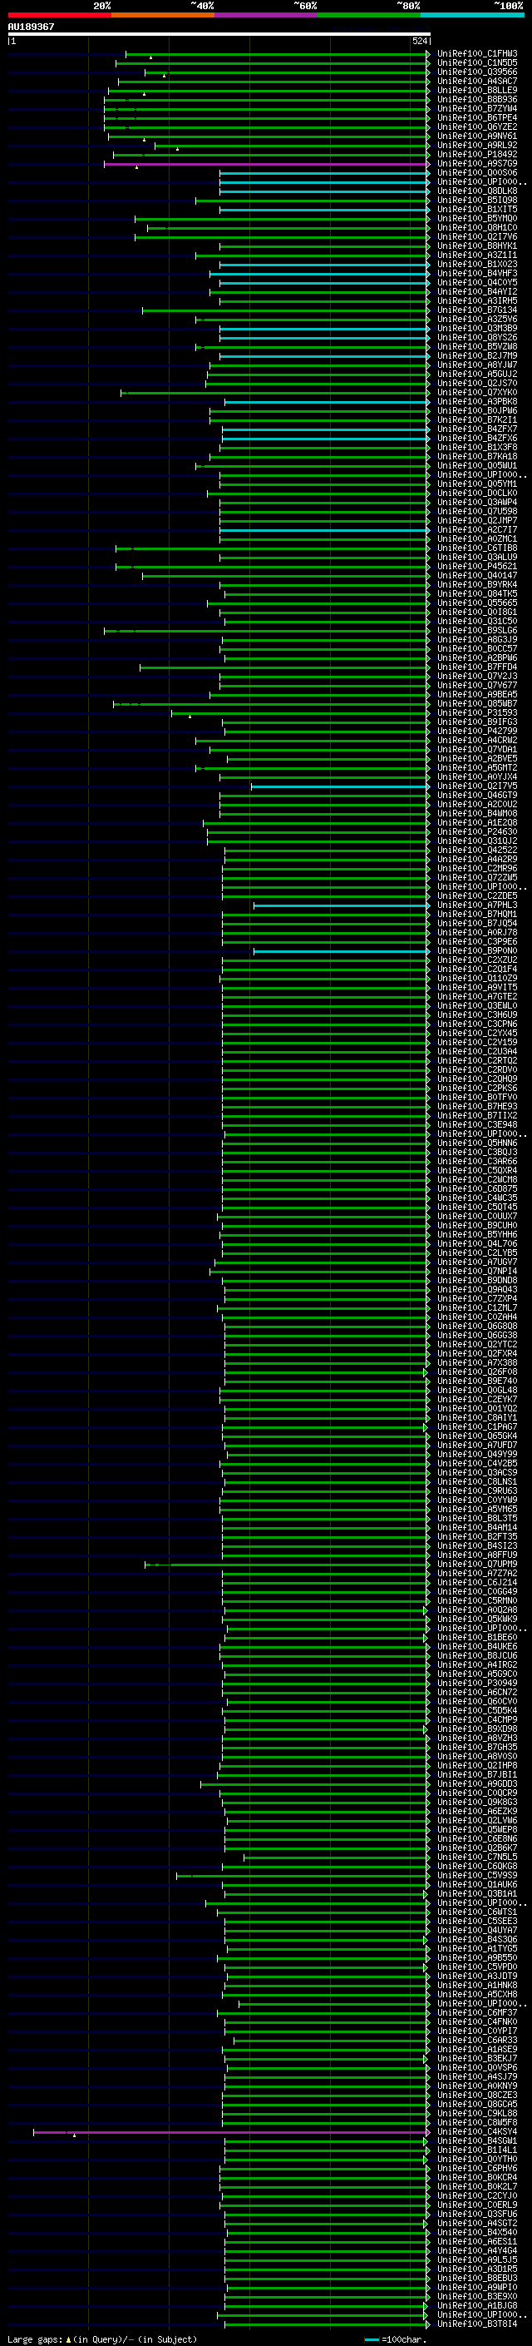Click the purple alignment bar of UniRef100_A9S7G9
The height and width of the screenshot is (2346, 532).
(x=265, y=164)
